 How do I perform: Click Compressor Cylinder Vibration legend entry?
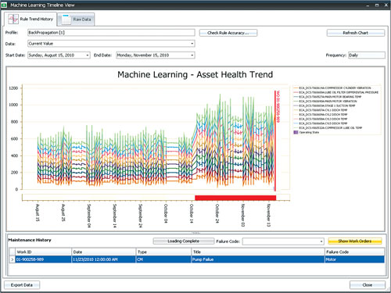(332, 88)
